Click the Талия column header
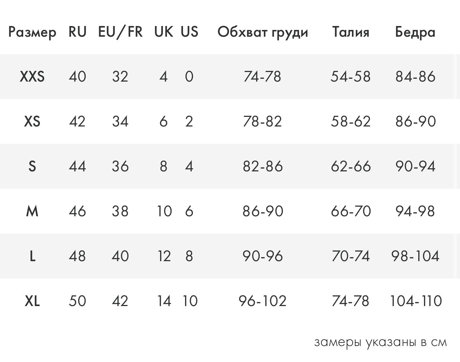 point(351,32)
